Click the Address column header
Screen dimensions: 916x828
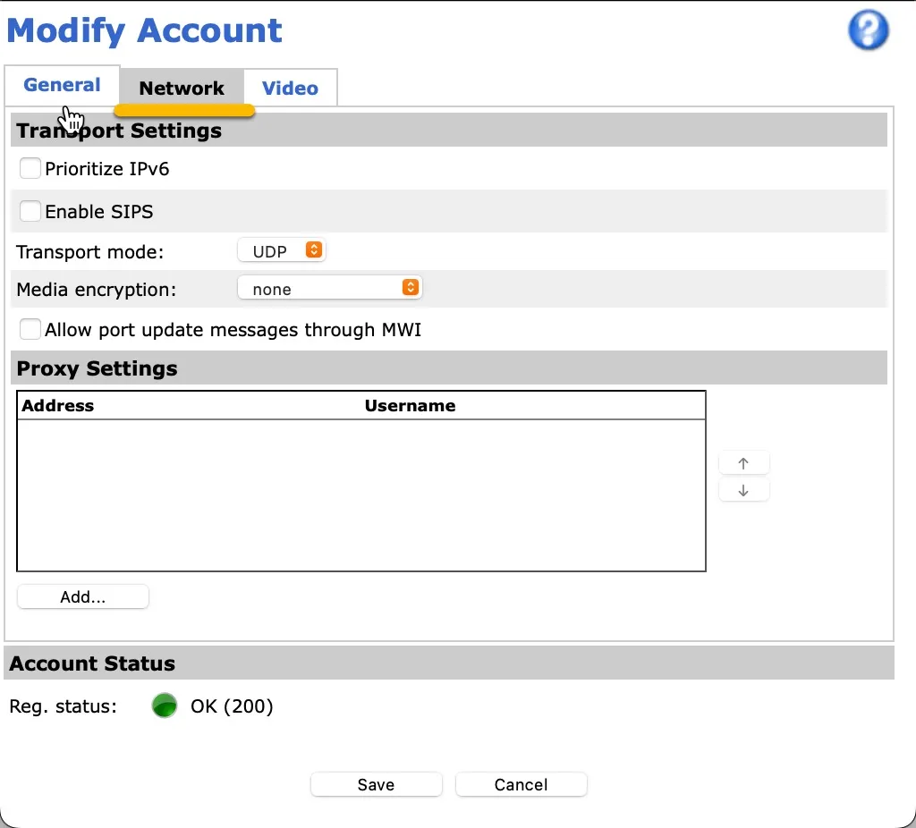coord(58,405)
